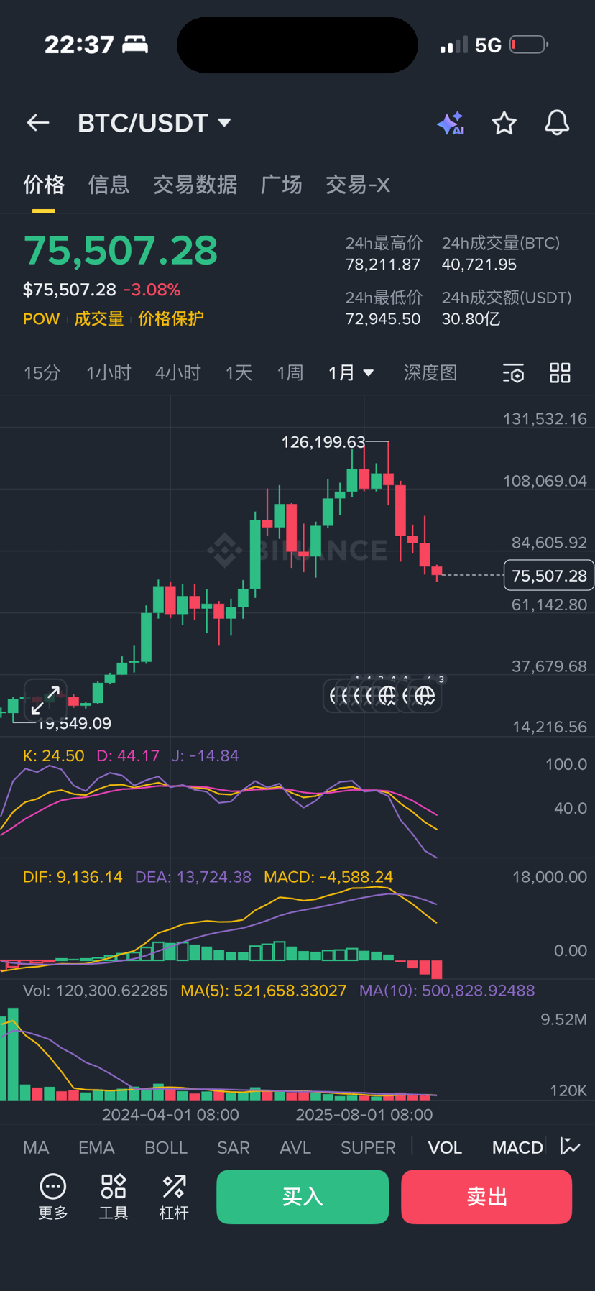Viewport: 595px width, 1291px height.
Task: Select the 1天 timeframe
Action: [239, 373]
